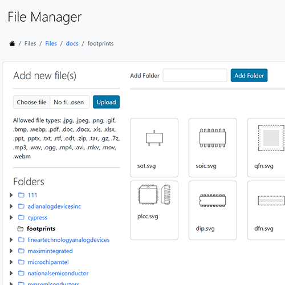Click the footprints breadcrumb text

[100, 43]
